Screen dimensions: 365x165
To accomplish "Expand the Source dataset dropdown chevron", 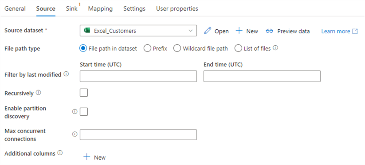I will pos(190,31).
